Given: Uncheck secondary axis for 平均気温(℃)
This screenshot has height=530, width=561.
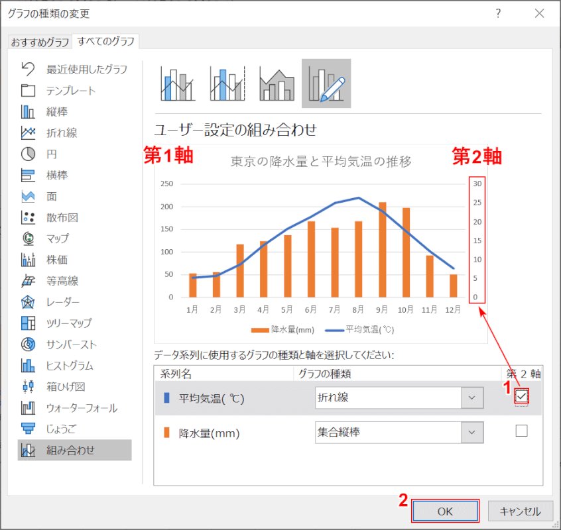Looking at the screenshot, I should pyautogui.click(x=521, y=396).
